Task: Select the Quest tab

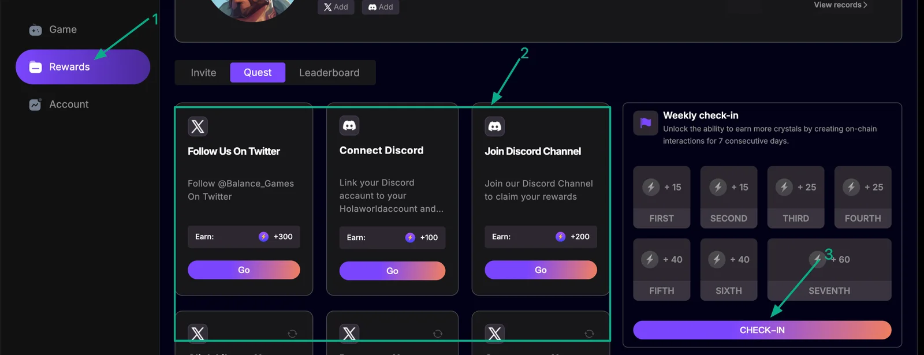Action: point(258,73)
